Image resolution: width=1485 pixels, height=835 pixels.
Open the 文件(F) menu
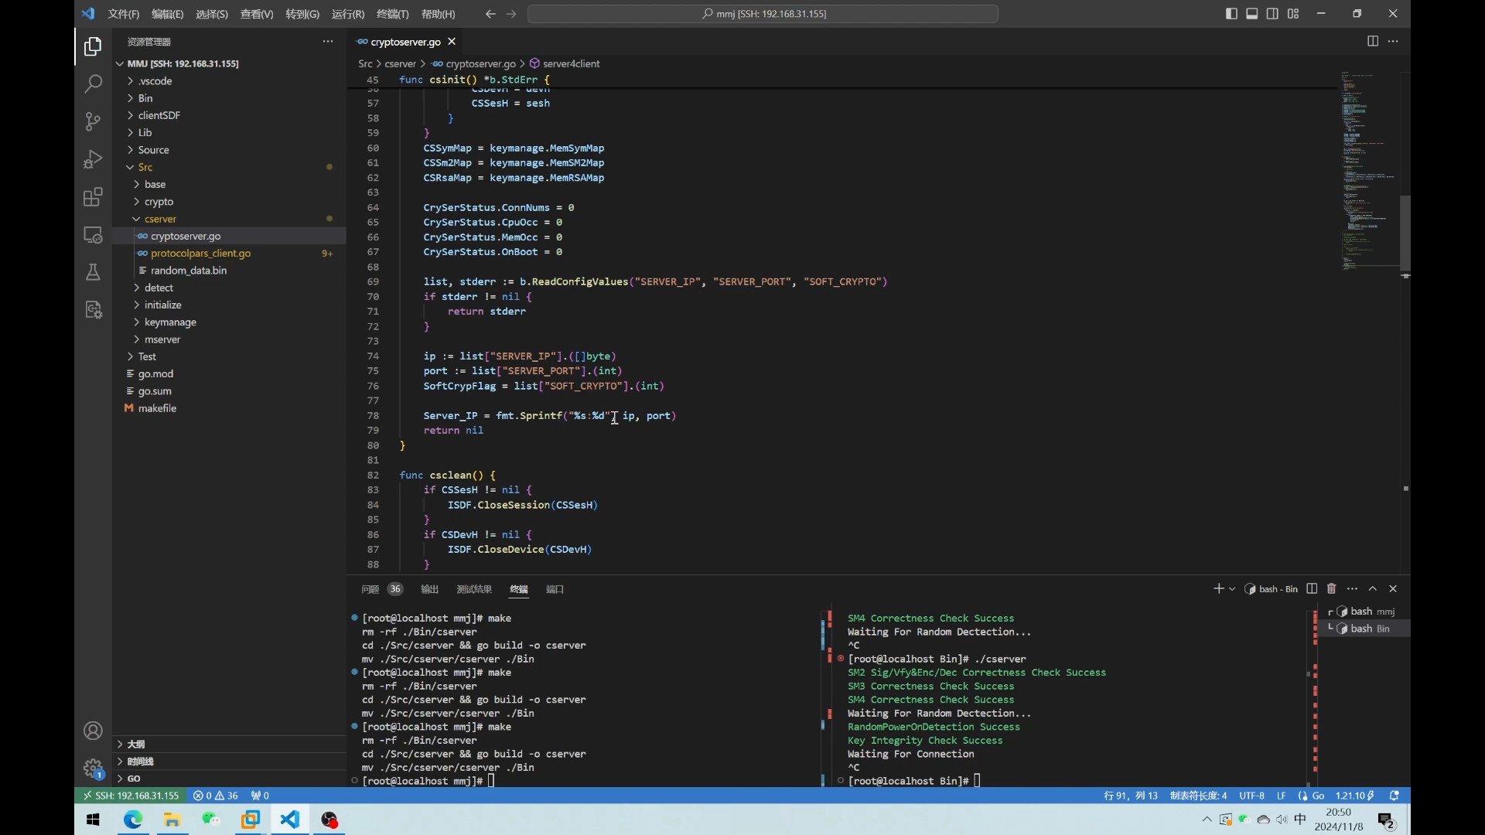pos(124,14)
